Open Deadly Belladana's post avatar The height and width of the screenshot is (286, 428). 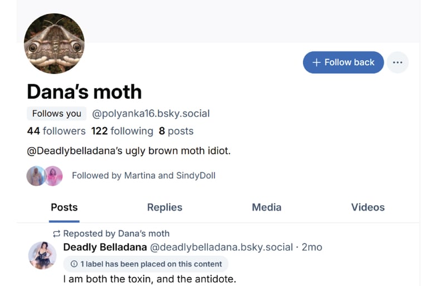click(42, 256)
